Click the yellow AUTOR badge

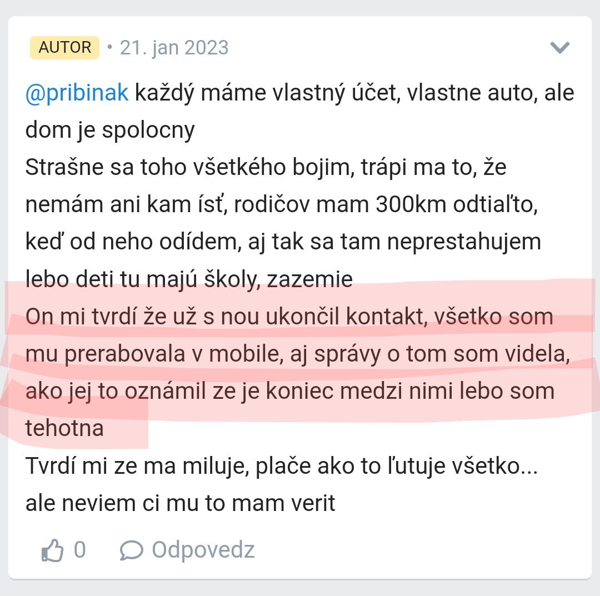(64, 48)
